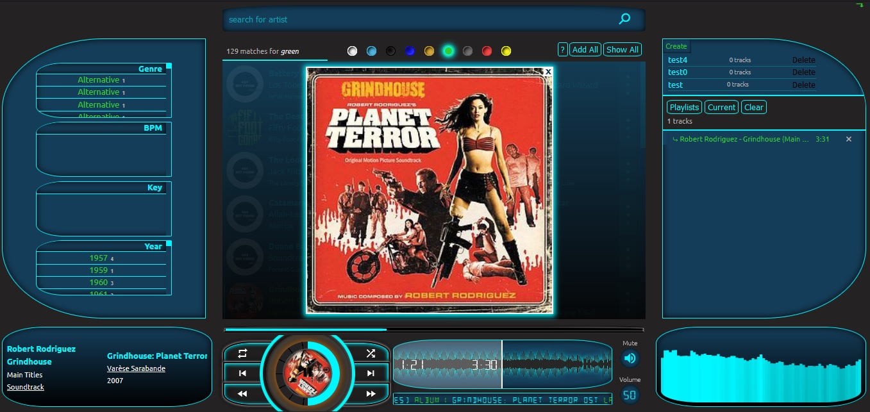
Task: Open the Grindhouse: Planet Terror album link
Action: point(157,356)
